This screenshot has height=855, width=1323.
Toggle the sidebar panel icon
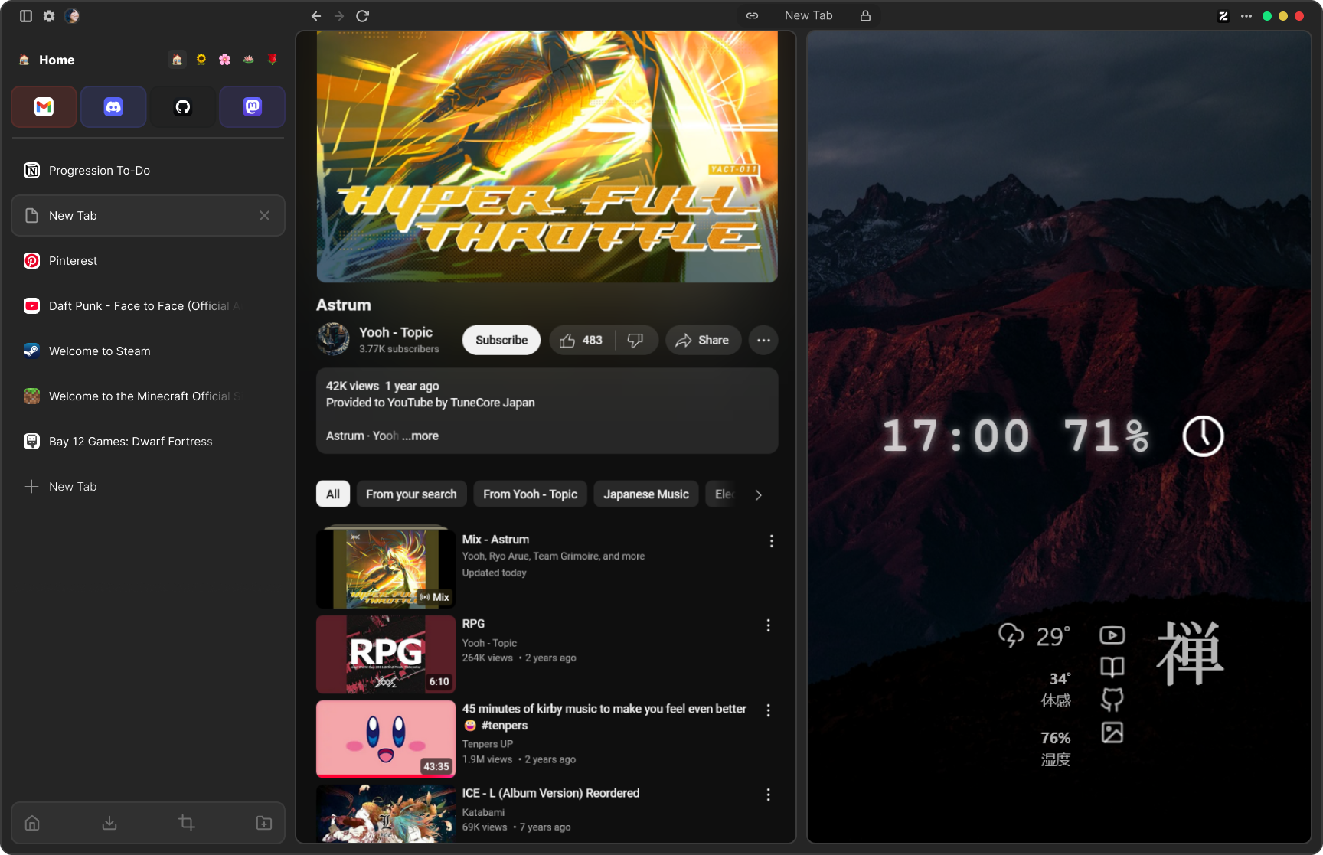[x=26, y=16]
